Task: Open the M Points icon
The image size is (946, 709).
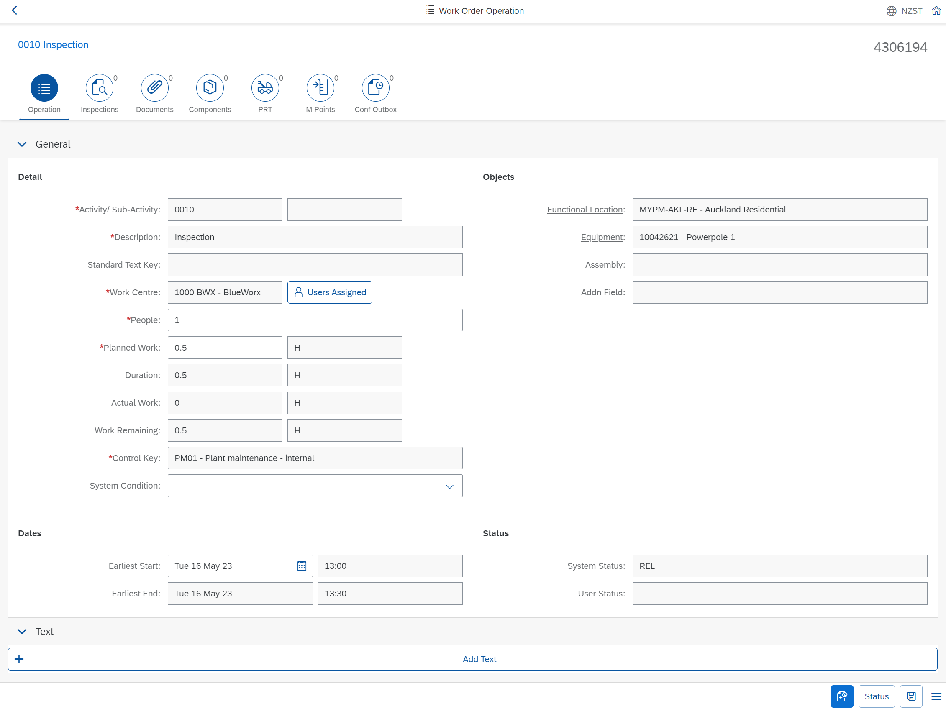Action: click(x=320, y=88)
